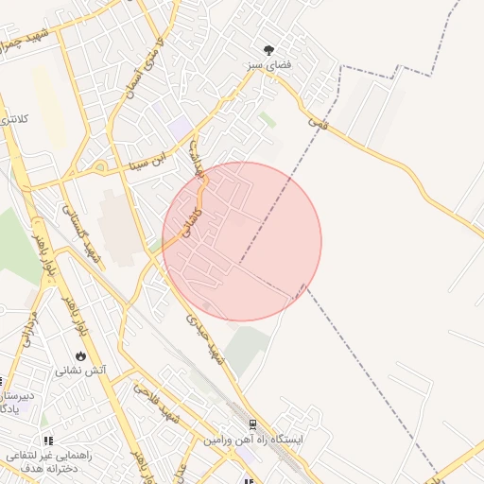Select the شهید فلاحی street label
Screen dimensions: 484x484
coord(156,404)
